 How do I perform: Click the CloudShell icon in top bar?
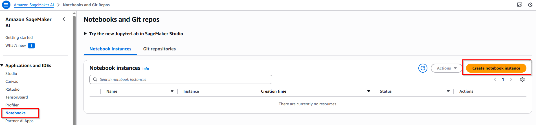click(520, 5)
